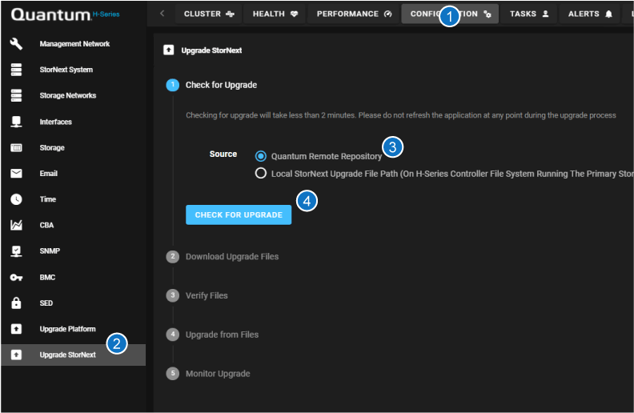Go to the Alerts tab
Screen dimensions: 634x413
[x=589, y=14]
